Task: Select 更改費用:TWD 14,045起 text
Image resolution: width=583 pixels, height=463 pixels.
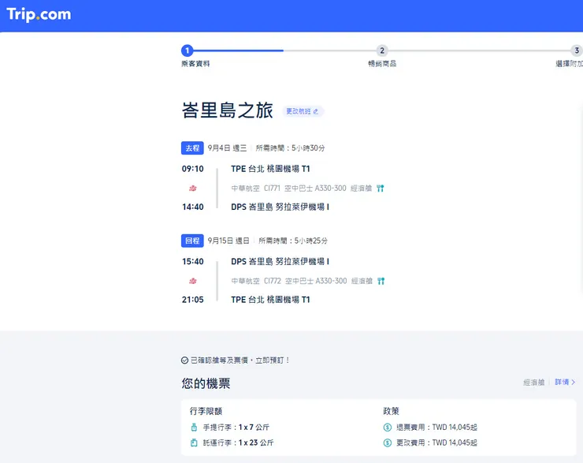Action: pyautogui.click(x=436, y=443)
